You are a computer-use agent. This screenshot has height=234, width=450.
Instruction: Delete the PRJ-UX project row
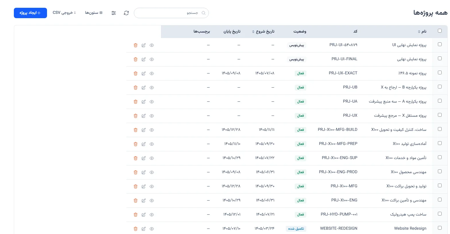coord(136,116)
